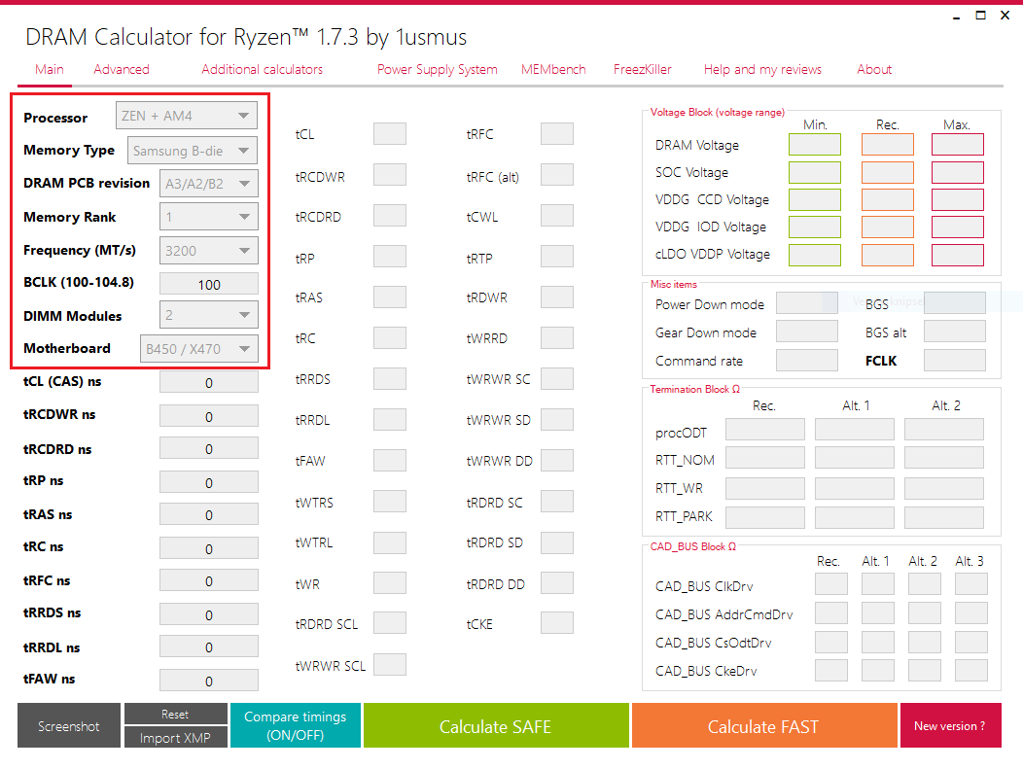The height and width of the screenshot is (769, 1023).
Task: Check for New version button
Action: [949, 726]
